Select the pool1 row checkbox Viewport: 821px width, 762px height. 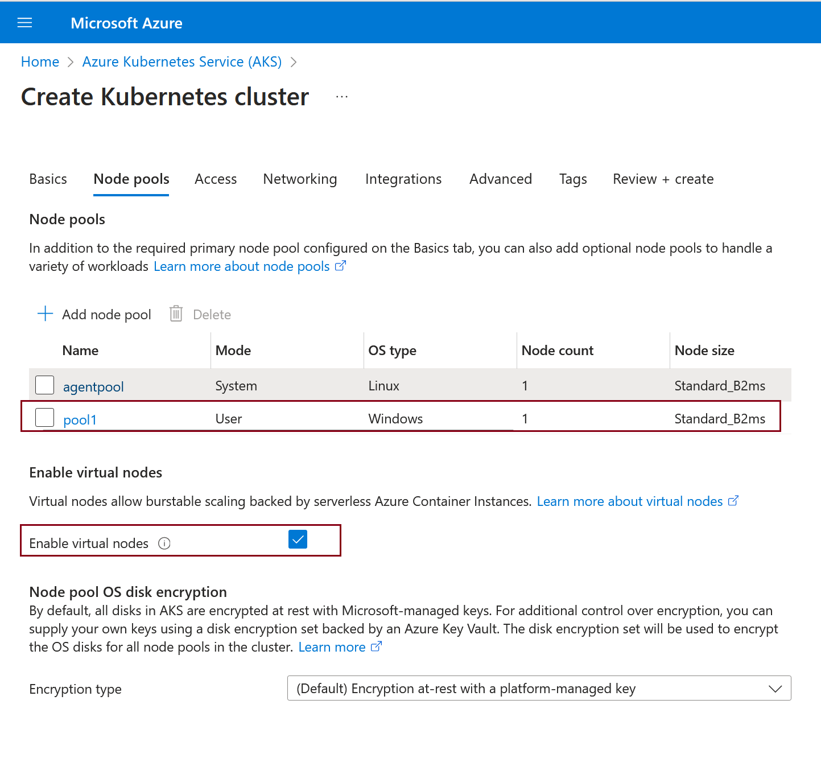click(x=44, y=417)
